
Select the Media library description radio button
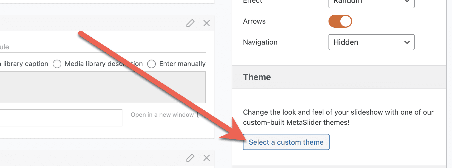(57, 64)
